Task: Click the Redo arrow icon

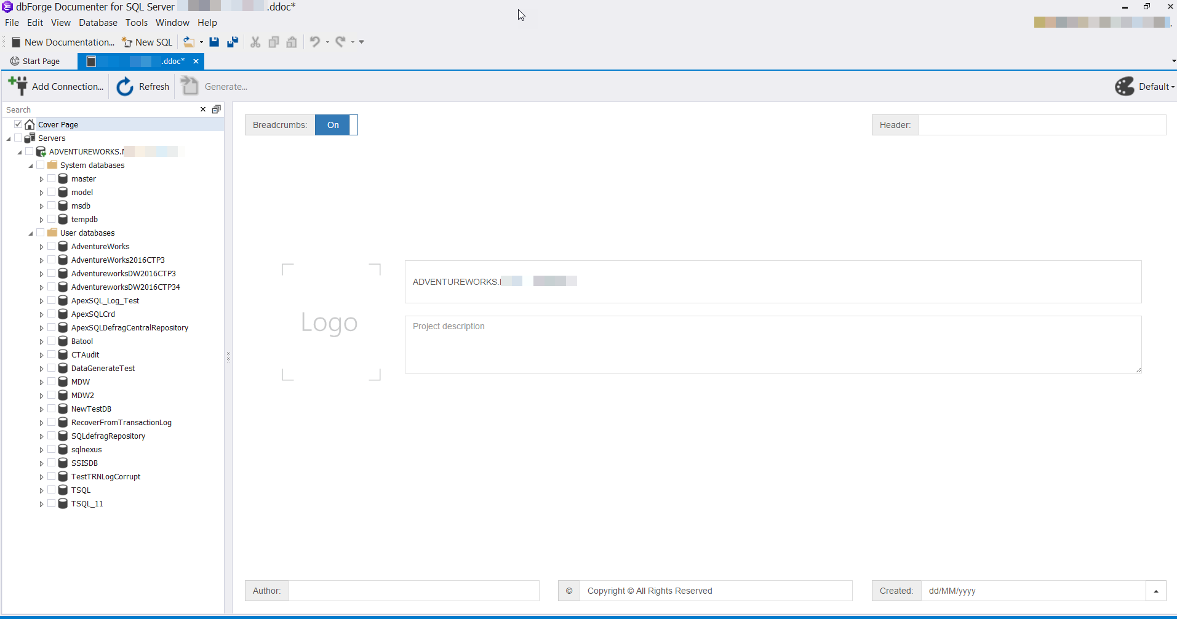Action: (x=340, y=42)
